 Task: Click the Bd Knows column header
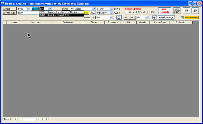point(113,22)
